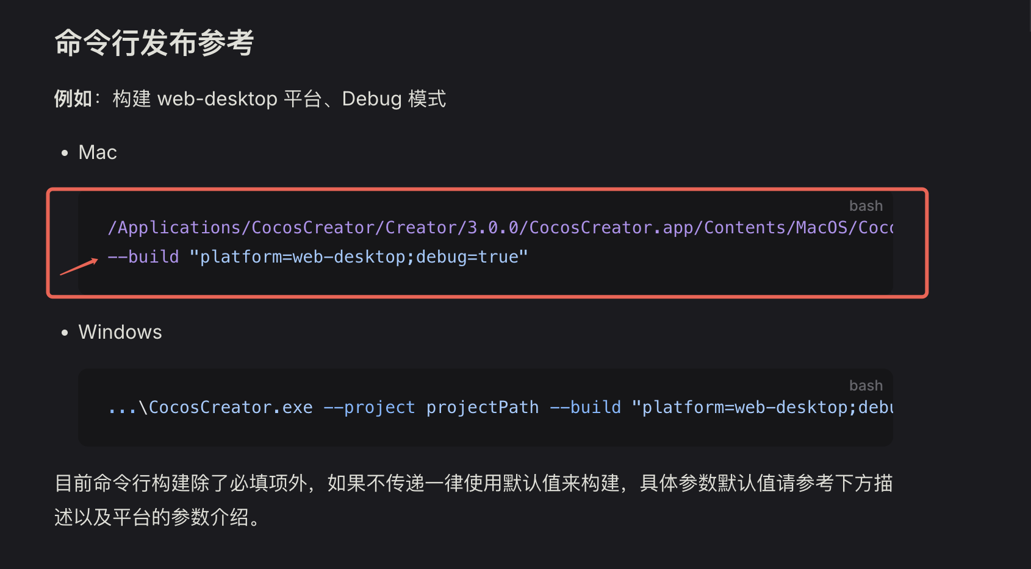Image resolution: width=1031 pixels, height=569 pixels.
Task: Click projectPath in the Windows command
Action: 483,408
